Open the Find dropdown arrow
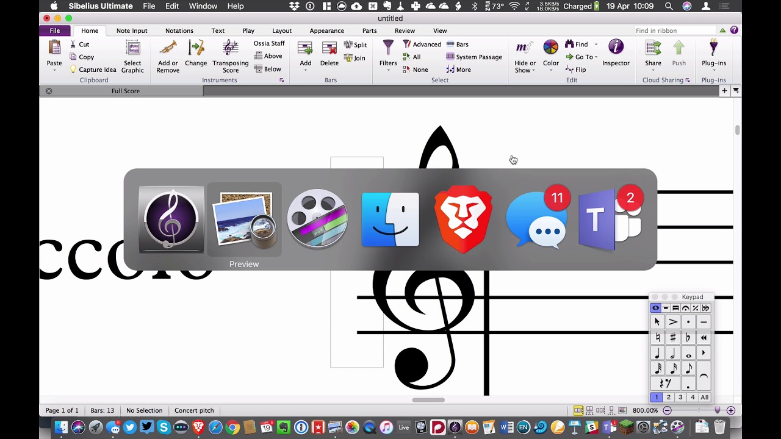The image size is (781, 439). click(596, 45)
